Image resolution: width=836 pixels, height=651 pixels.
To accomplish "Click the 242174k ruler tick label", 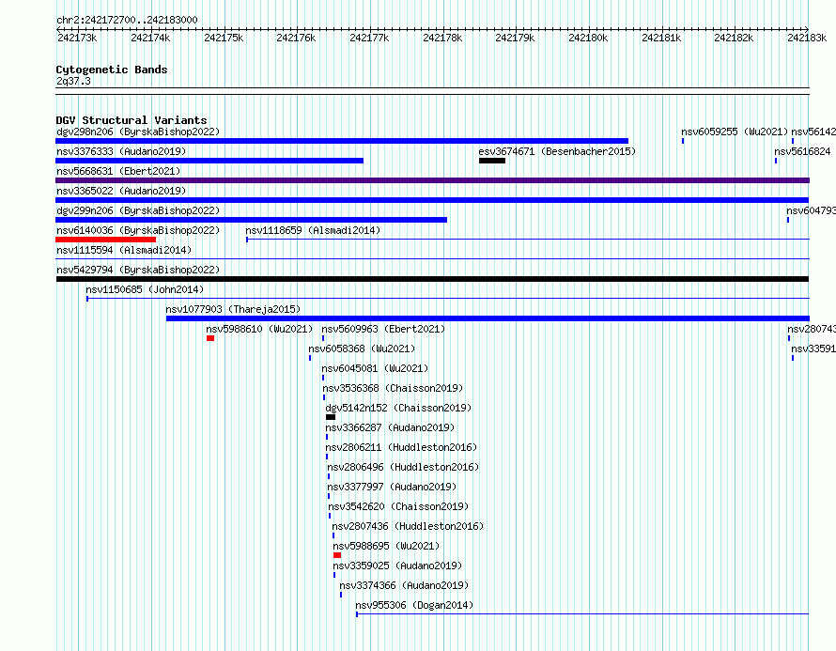I will pos(150,38).
